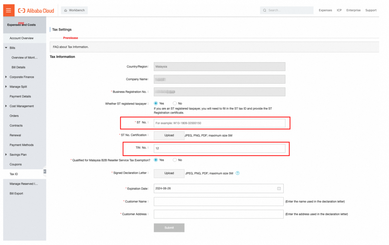Open the Support menu in header
The width and height of the screenshot is (389, 245).
[x=371, y=11]
